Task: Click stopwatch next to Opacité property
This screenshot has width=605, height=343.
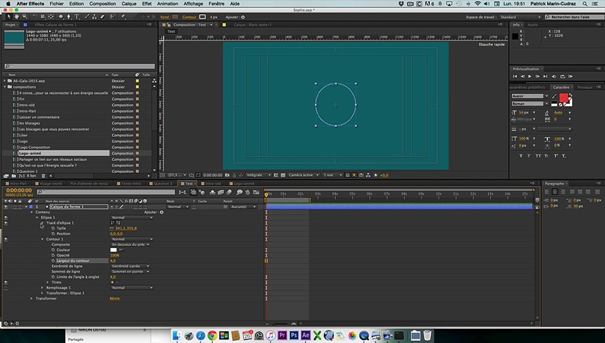Action: (53, 255)
